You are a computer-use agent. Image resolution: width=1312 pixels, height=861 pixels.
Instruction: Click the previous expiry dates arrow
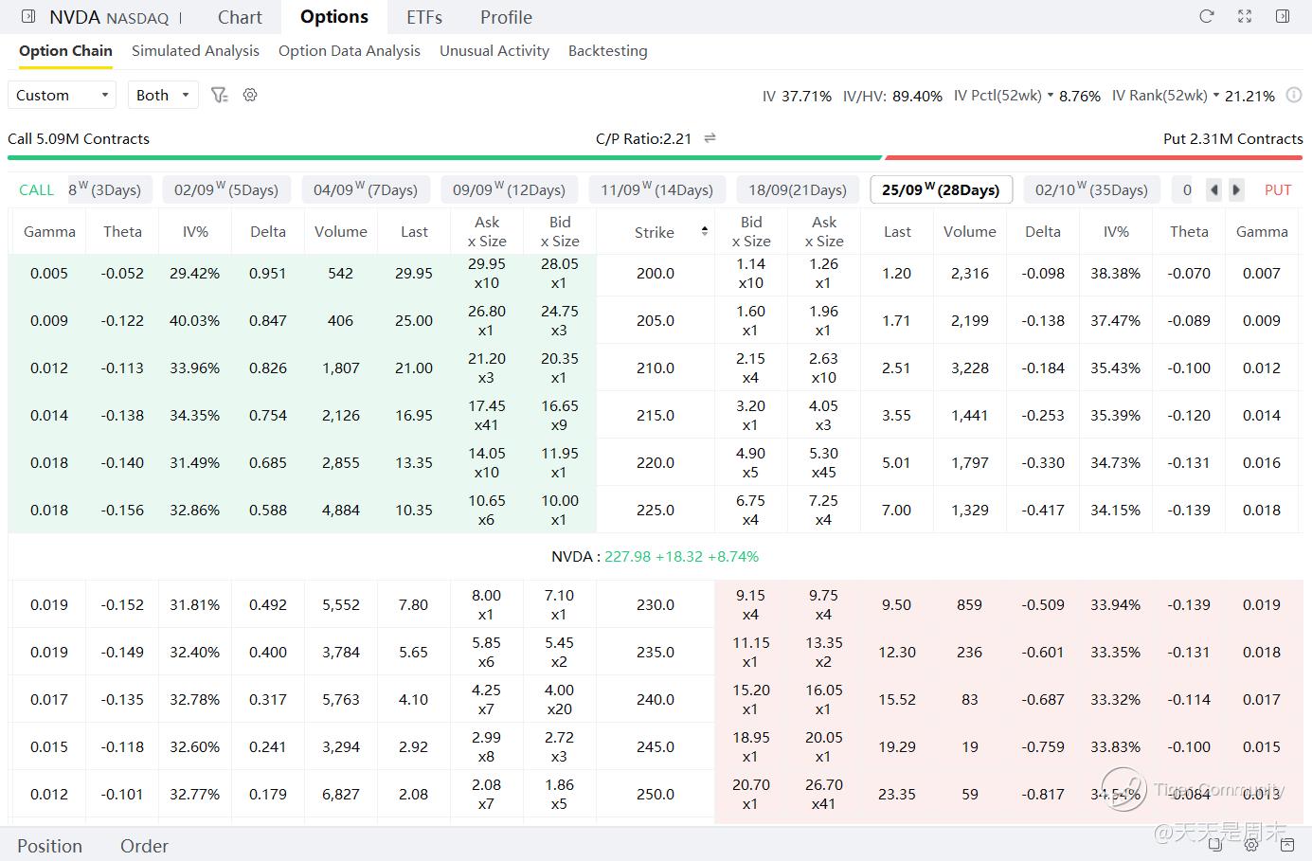click(x=1214, y=189)
